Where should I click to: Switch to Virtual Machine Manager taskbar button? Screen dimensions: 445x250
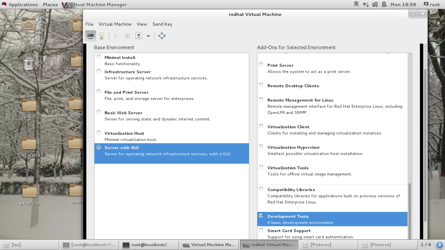[x=208, y=245]
